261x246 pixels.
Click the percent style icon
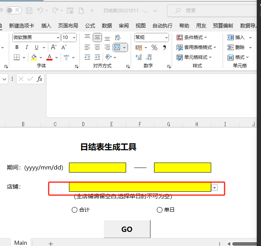point(154,47)
